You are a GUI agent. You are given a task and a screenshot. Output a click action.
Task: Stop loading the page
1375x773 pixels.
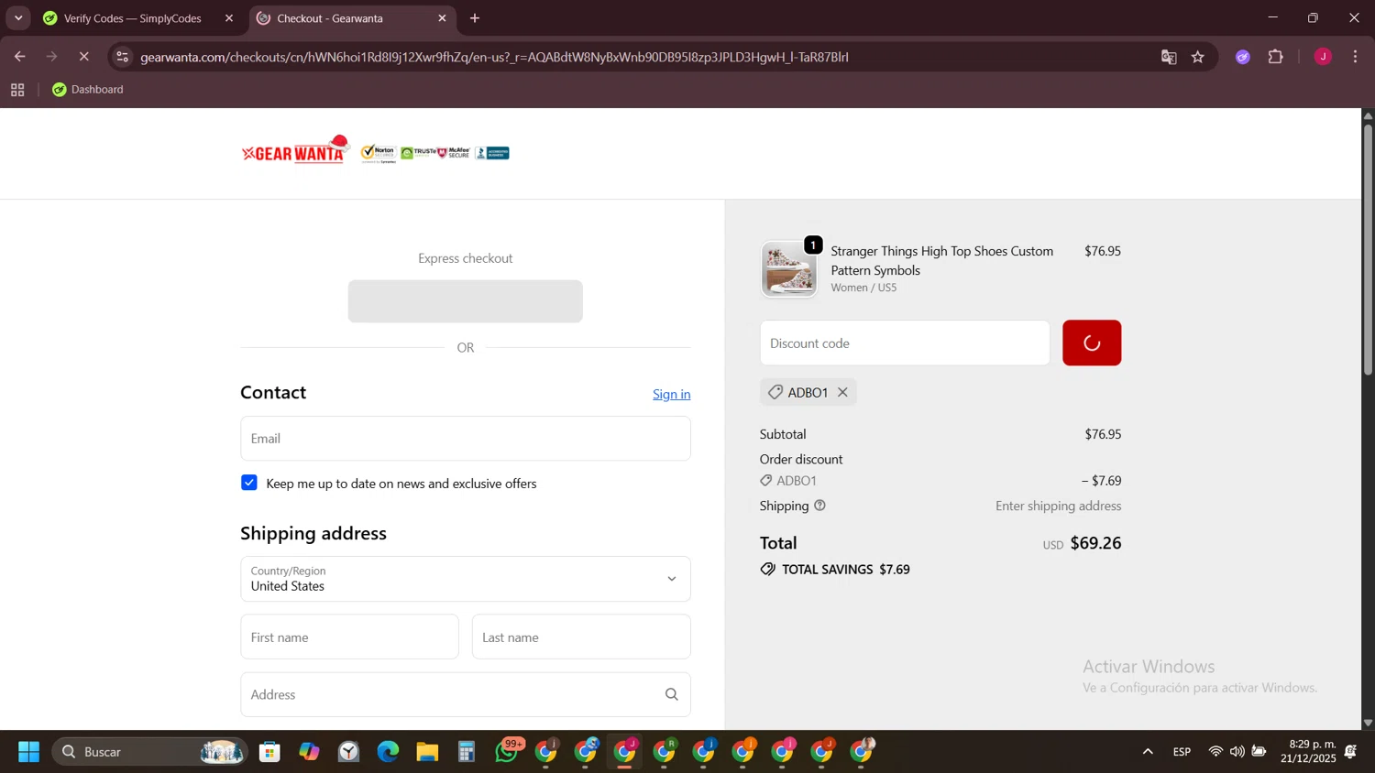tap(83, 57)
